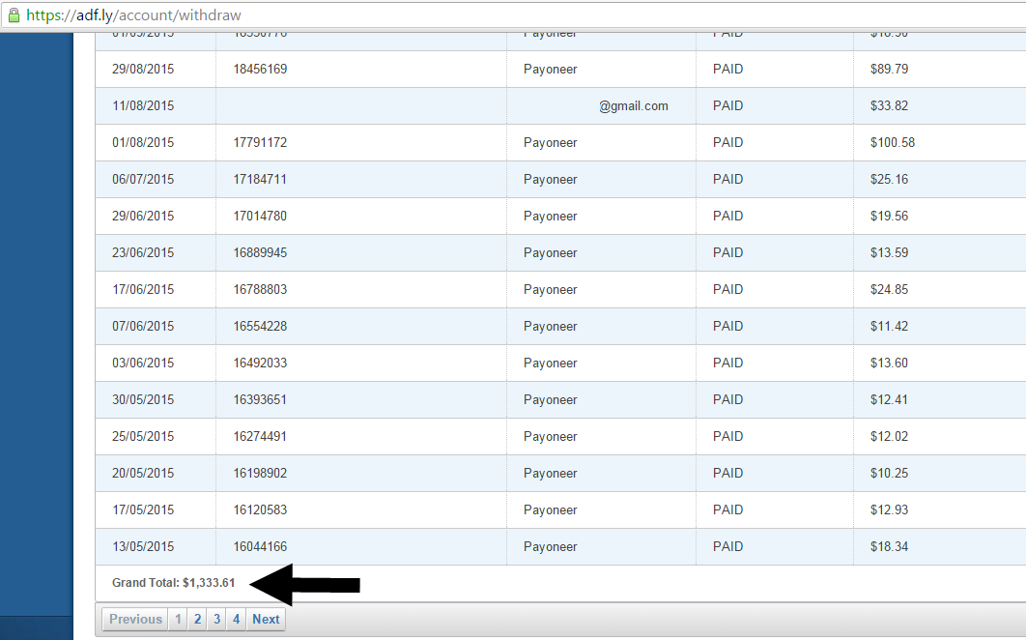This screenshot has height=640, width=1026.
Task: Select transaction ID 16274491
Action: coord(260,436)
